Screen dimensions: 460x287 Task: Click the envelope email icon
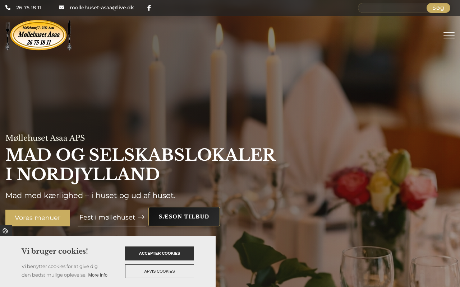pos(61,8)
